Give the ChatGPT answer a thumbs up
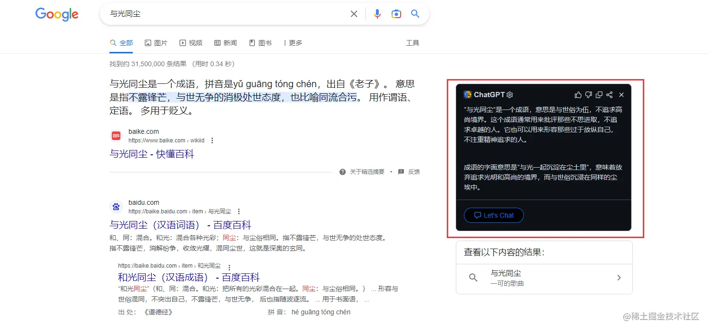Image resolution: width=709 pixels, height=331 pixels. 578,95
